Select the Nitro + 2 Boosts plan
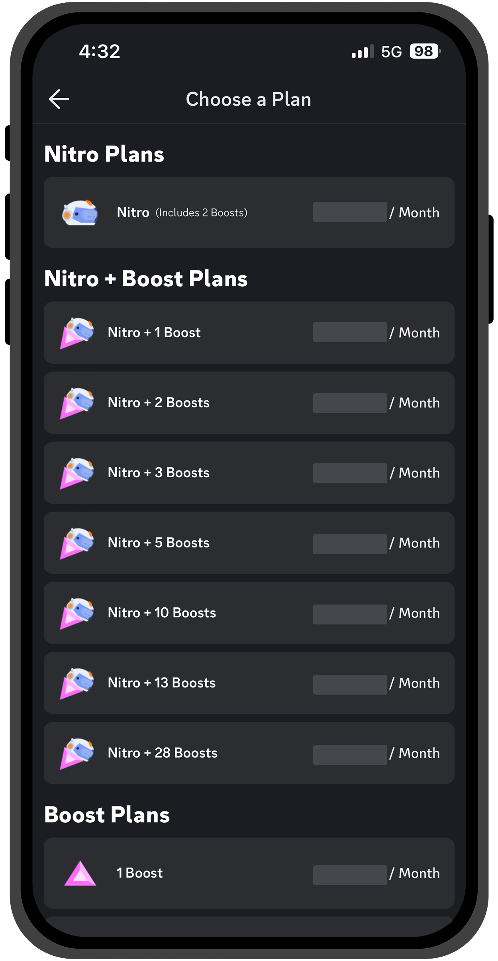The height and width of the screenshot is (961, 498). 249,403
